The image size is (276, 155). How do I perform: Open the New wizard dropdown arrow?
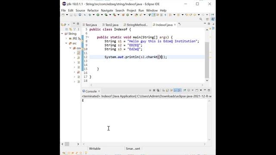click(x=67, y=15)
